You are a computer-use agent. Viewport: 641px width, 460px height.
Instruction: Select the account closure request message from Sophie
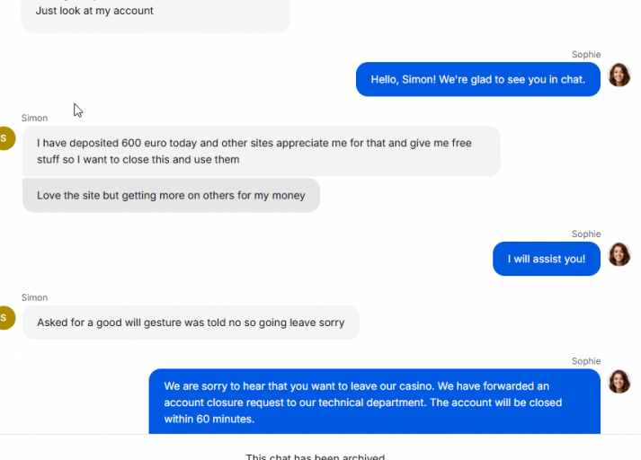pyautogui.click(x=375, y=402)
